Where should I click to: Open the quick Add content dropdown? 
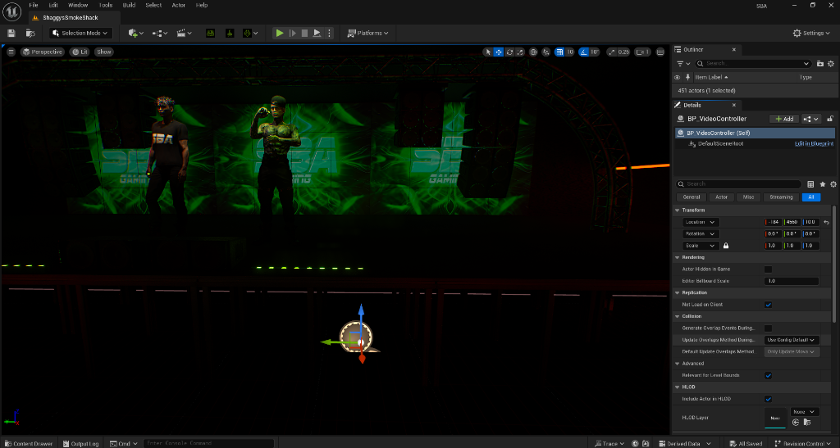pyautogui.click(x=135, y=33)
